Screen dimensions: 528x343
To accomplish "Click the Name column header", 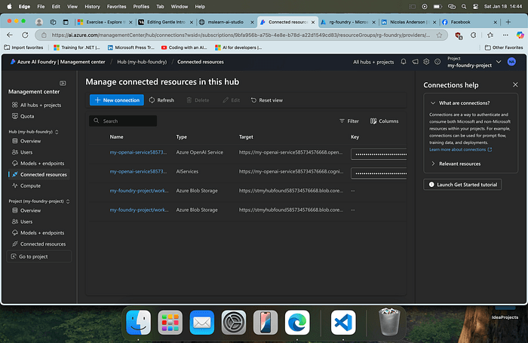I will click(116, 137).
